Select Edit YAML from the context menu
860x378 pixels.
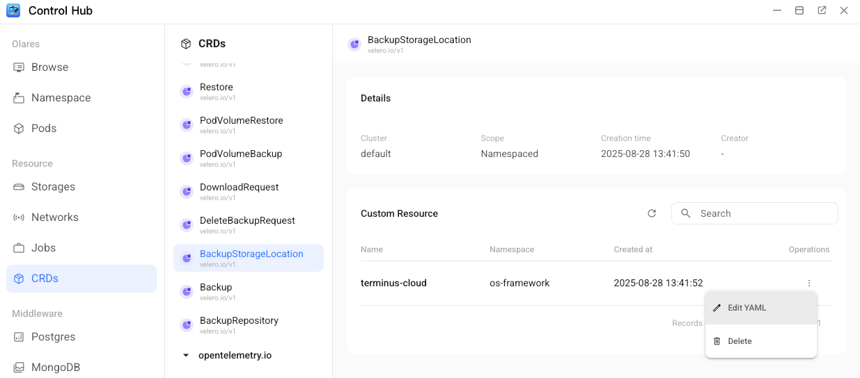click(x=746, y=308)
